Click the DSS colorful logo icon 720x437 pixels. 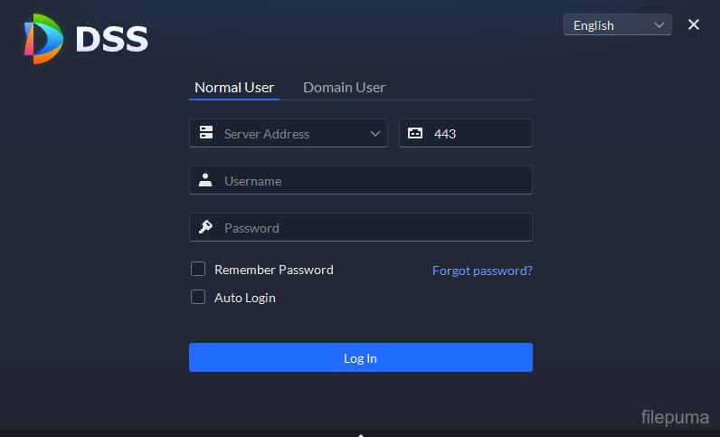[43, 39]
